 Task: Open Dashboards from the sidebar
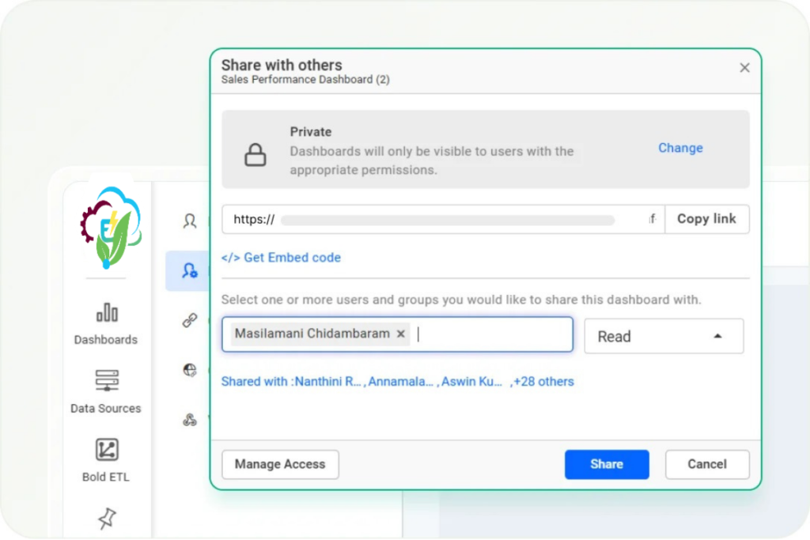(106, 323)
